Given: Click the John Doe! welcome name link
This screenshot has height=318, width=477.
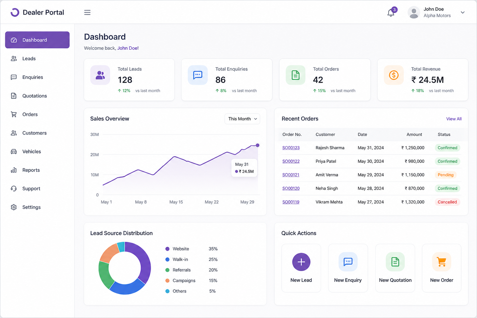Looking at the screenshot, I should click(128, 48).
